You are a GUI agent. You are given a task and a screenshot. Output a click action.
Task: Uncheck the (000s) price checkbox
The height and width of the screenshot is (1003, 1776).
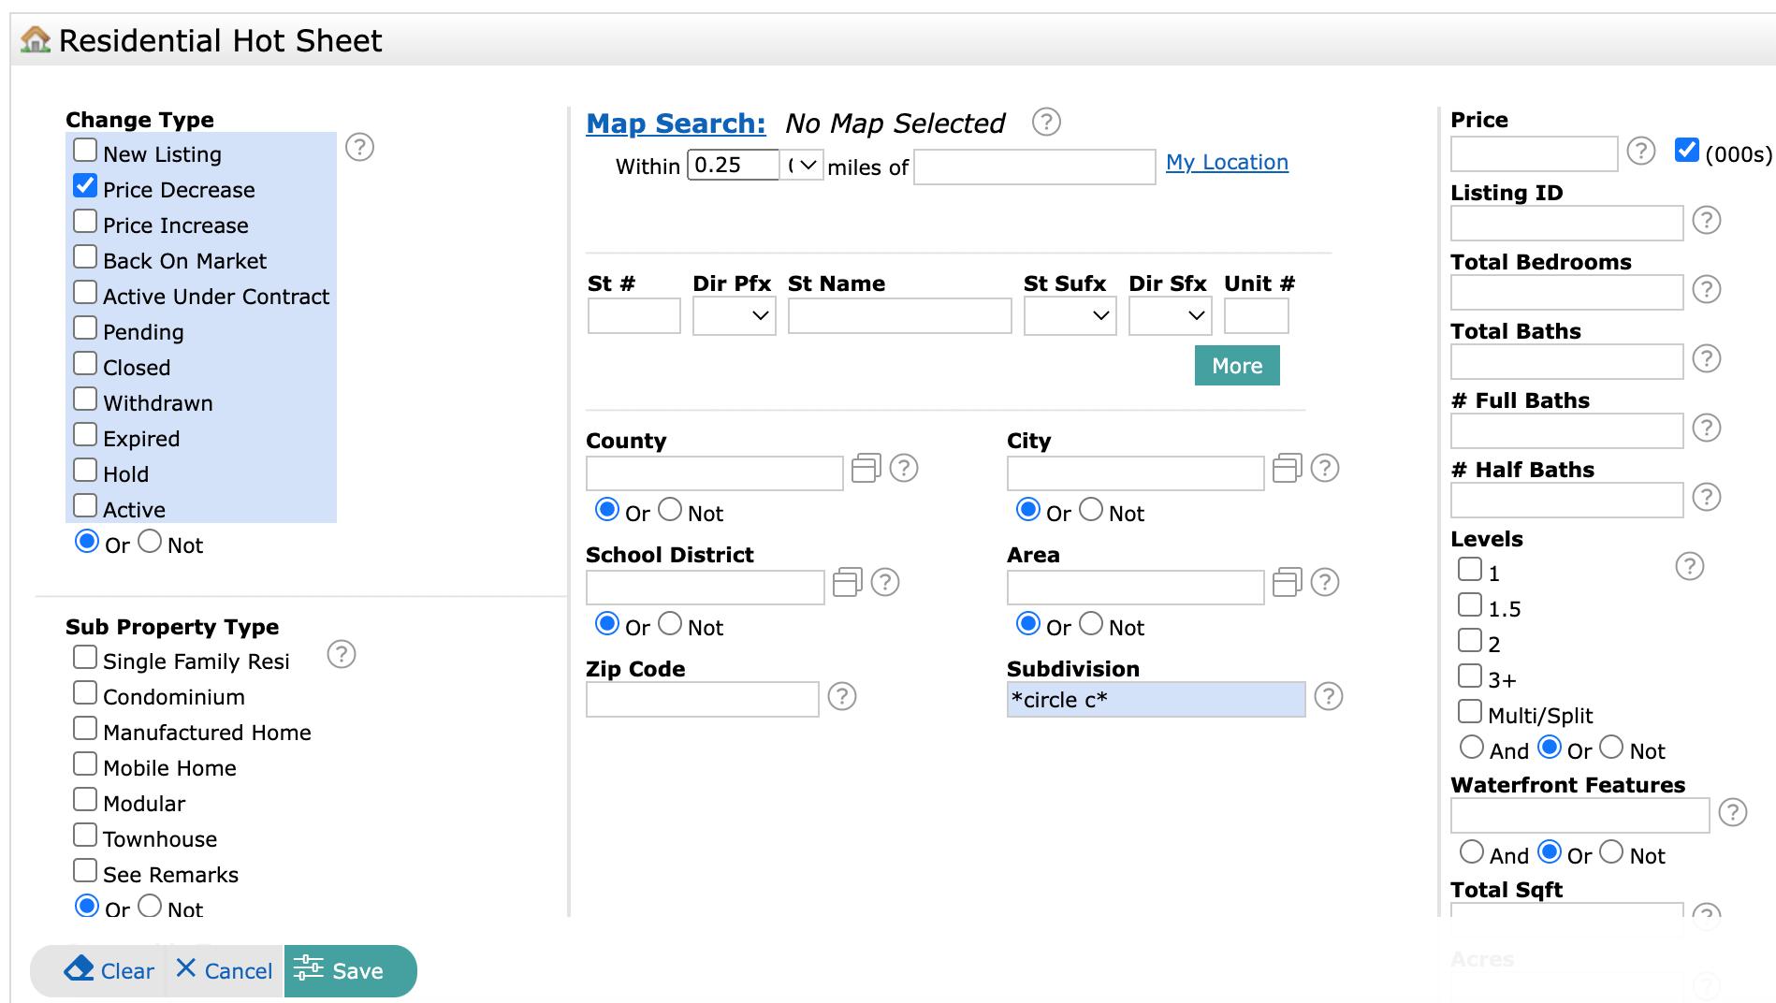coord(1686,150)
